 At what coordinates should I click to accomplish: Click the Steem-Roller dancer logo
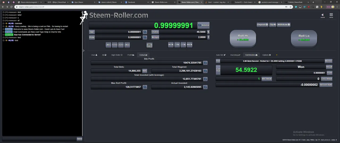click(84, 17)
